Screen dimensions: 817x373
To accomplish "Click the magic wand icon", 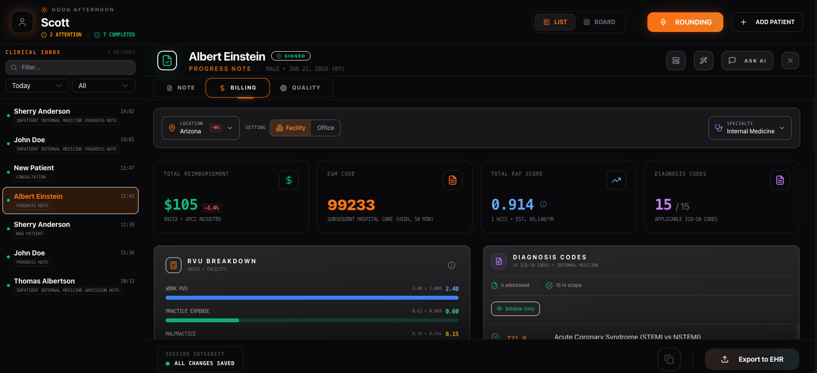I will pyautogui.click(x=703, y=61).
